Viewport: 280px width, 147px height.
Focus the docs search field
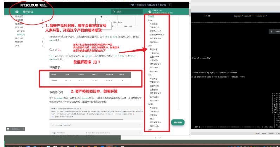(x=127, y=12)
